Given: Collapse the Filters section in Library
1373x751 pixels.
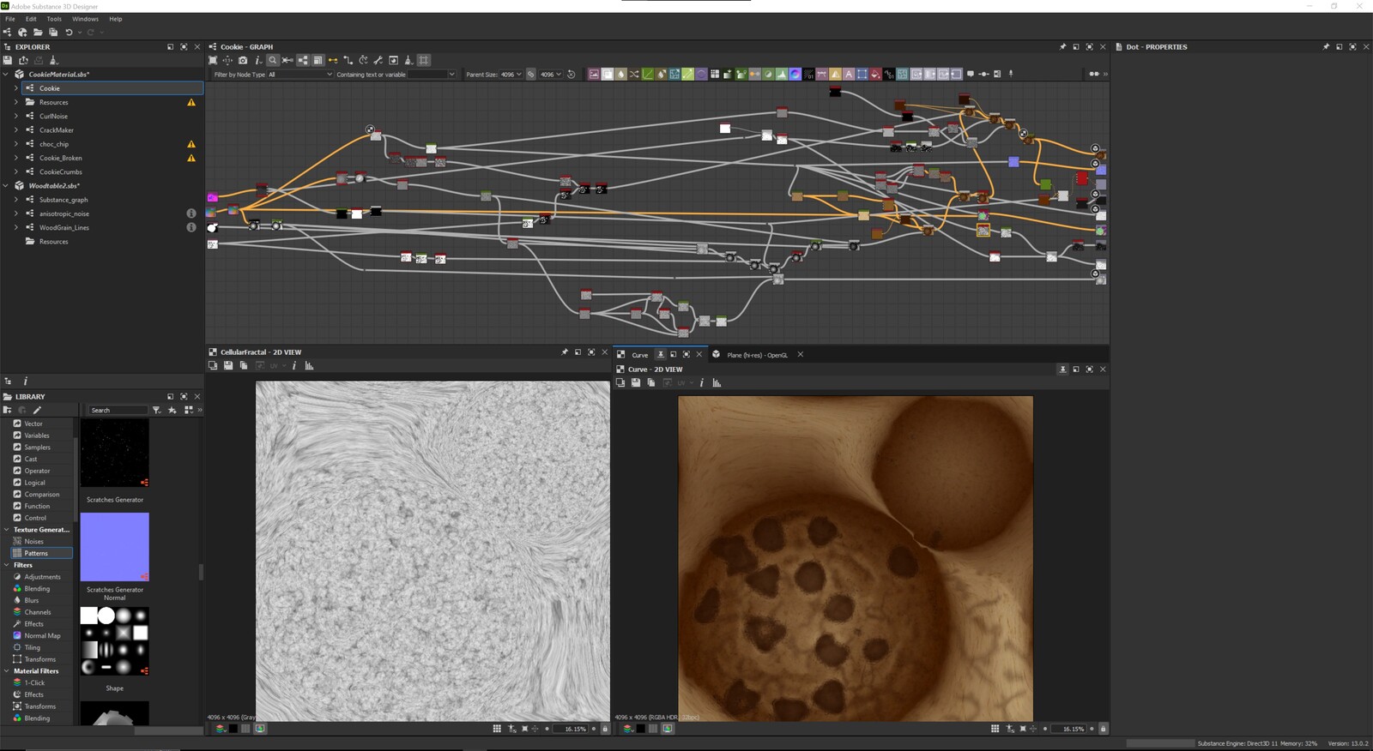Looking at the screenshot, I should pos(7,565).
